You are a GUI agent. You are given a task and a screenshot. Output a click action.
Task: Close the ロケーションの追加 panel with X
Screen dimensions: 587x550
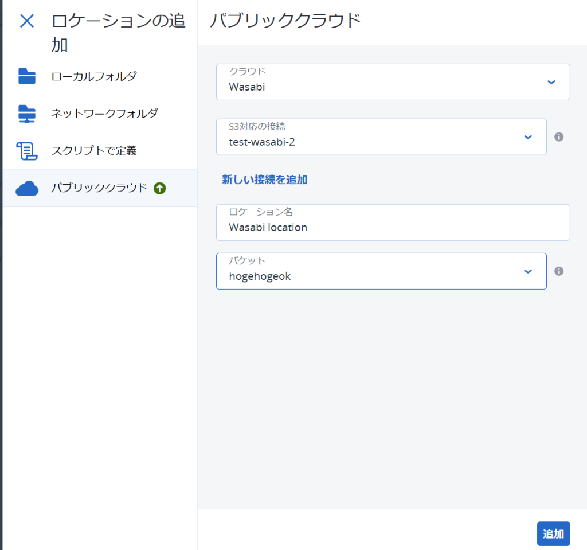(x=27, y=21)
